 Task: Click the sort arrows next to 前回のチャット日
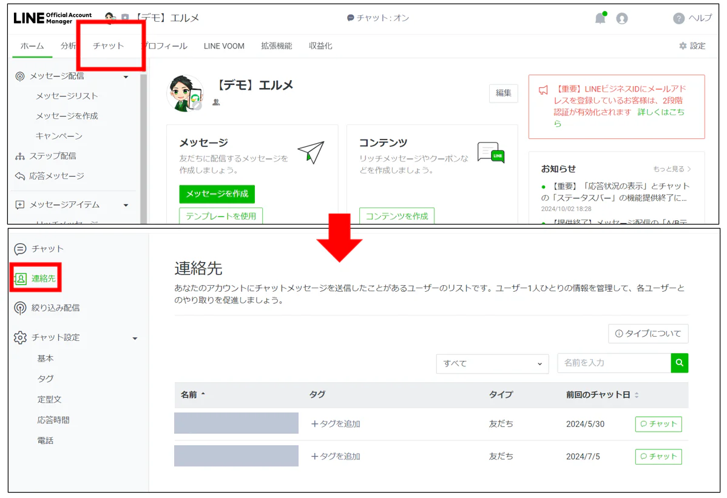pos(637,395)
